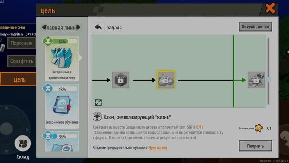Expand the task map to fullscreen
This screenshot has height=163, width=289.
pyautogui.click(x=98, y=102)
